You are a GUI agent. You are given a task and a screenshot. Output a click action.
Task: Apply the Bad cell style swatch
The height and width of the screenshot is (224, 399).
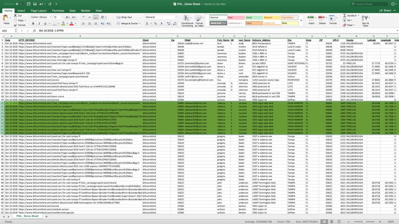[x=236, y=17]
